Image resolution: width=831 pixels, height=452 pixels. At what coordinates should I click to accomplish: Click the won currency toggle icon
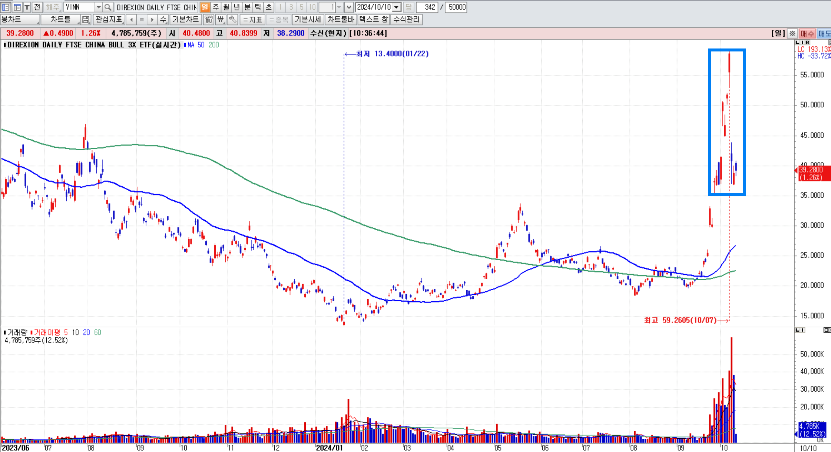pos(221,19)
